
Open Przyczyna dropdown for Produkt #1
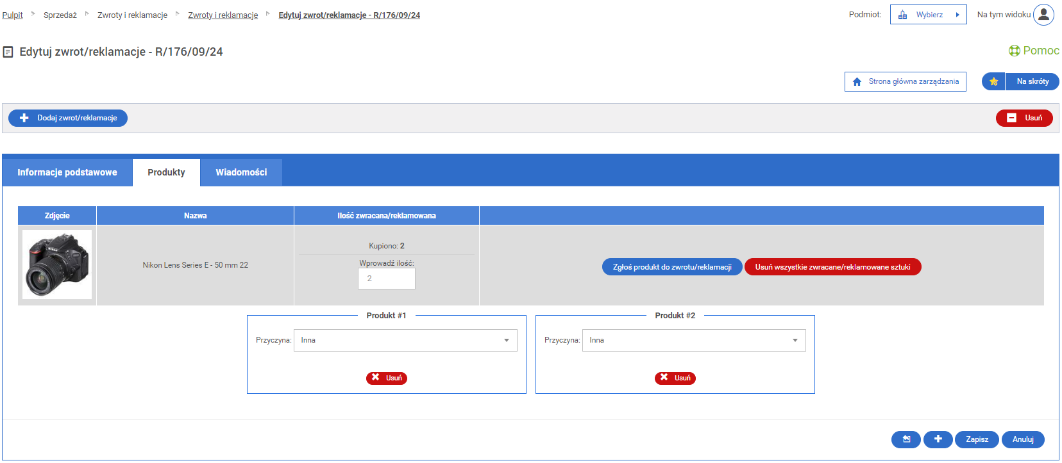point(405,340)
